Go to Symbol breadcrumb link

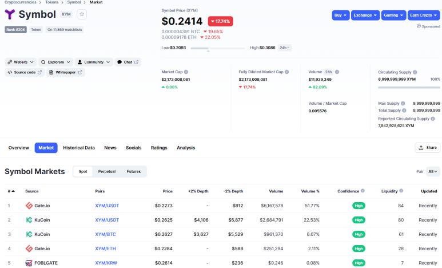pyautogui.click(x=74, y=2)
